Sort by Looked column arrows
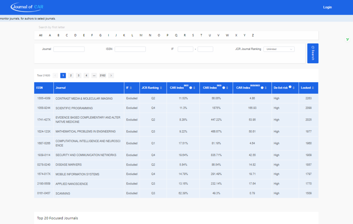The width and height of the screenshot is (353, 224). [313, 88]
